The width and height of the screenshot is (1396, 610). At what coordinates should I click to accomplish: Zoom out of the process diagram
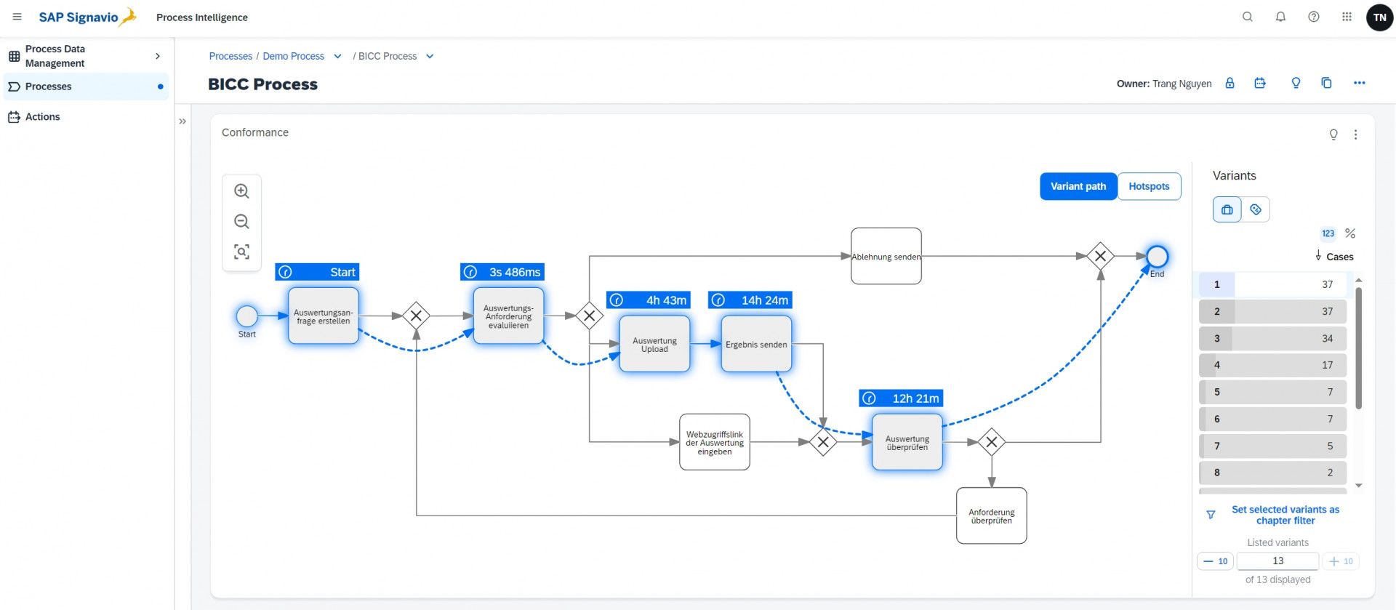pos(241,222)
